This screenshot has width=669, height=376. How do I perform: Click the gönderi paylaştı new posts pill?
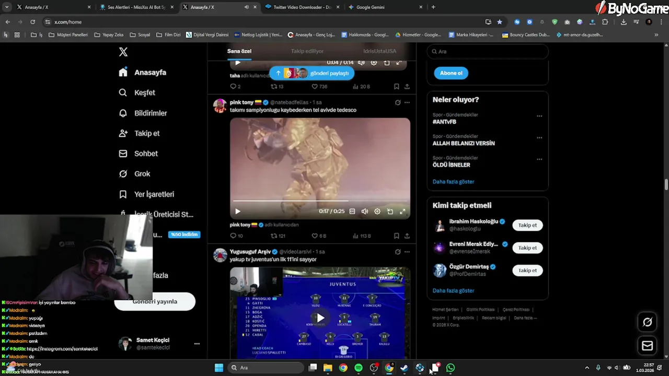[x=312, y=73]
